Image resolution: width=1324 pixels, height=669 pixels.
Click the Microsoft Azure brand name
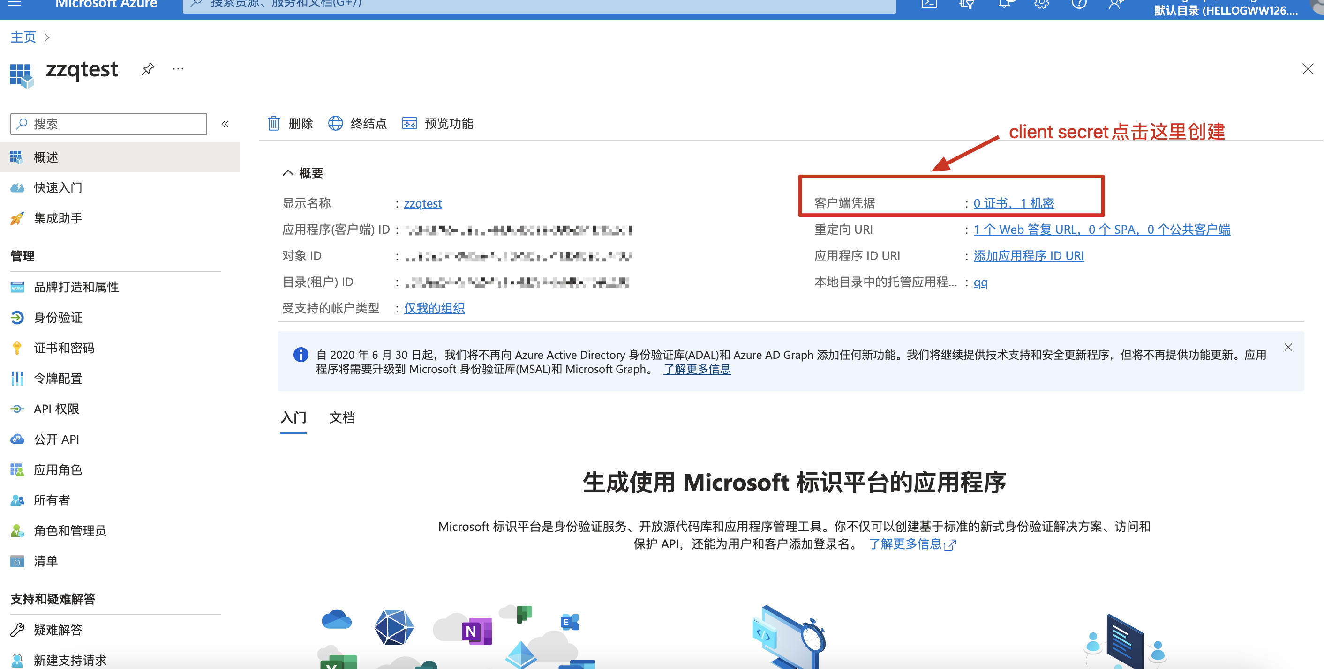coord(106,4)
